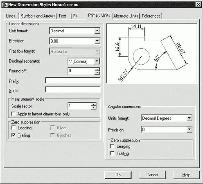Increase the Round off value
This screenshot has height=184, width=203.
tap(97, 70)
